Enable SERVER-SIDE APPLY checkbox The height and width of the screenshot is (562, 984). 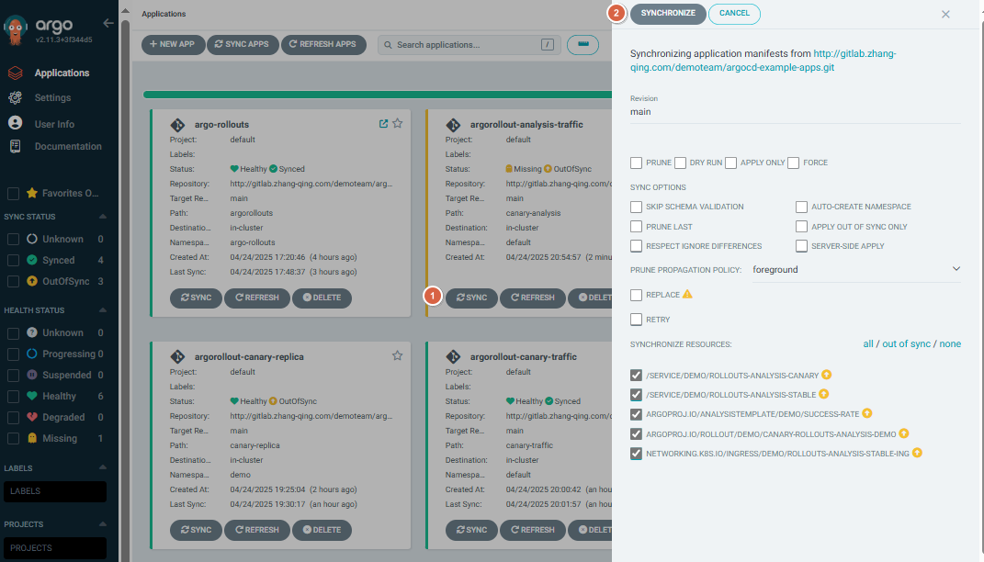(x=801, y=246)
